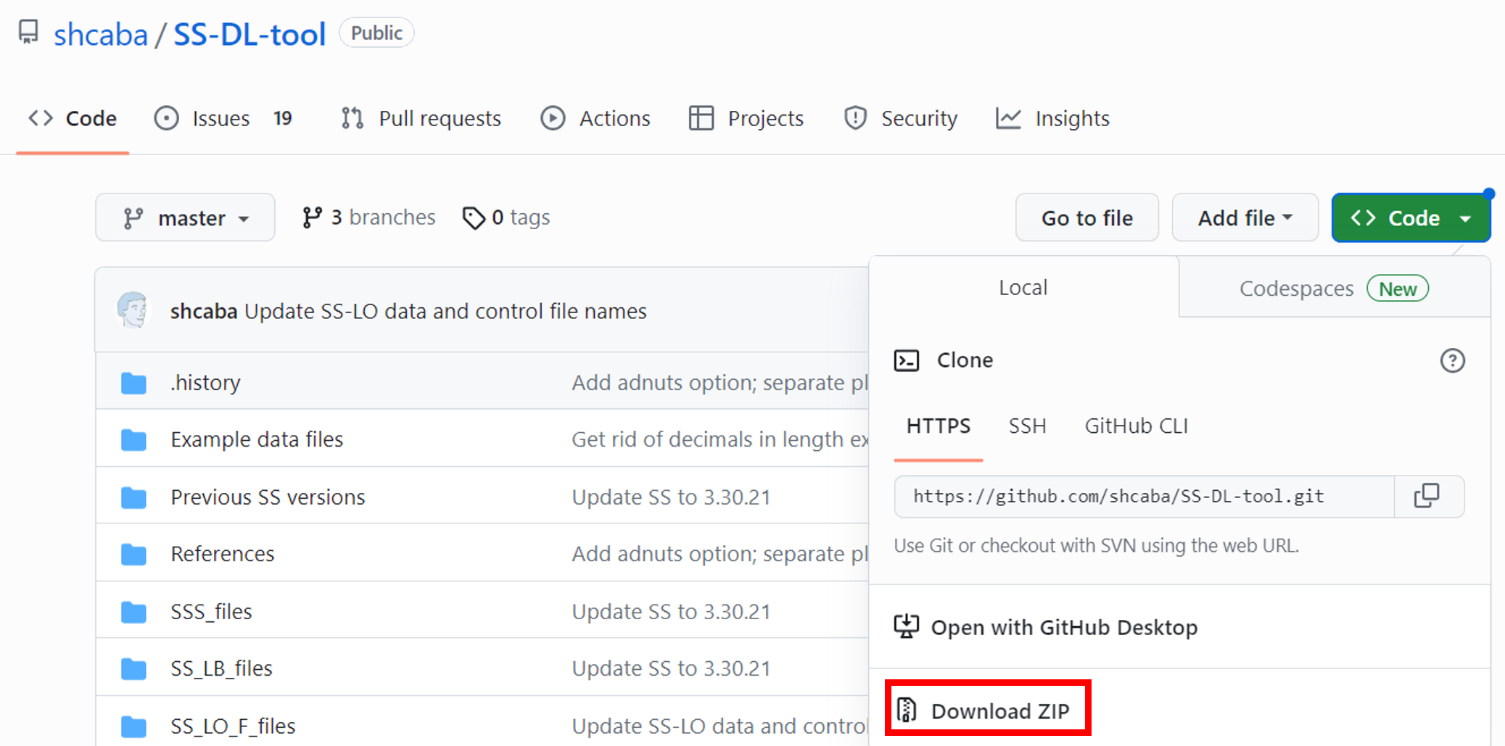Select the SSH clone option
The height and width of the screenshot is (746, 1505).
(x=1028, y=426)
